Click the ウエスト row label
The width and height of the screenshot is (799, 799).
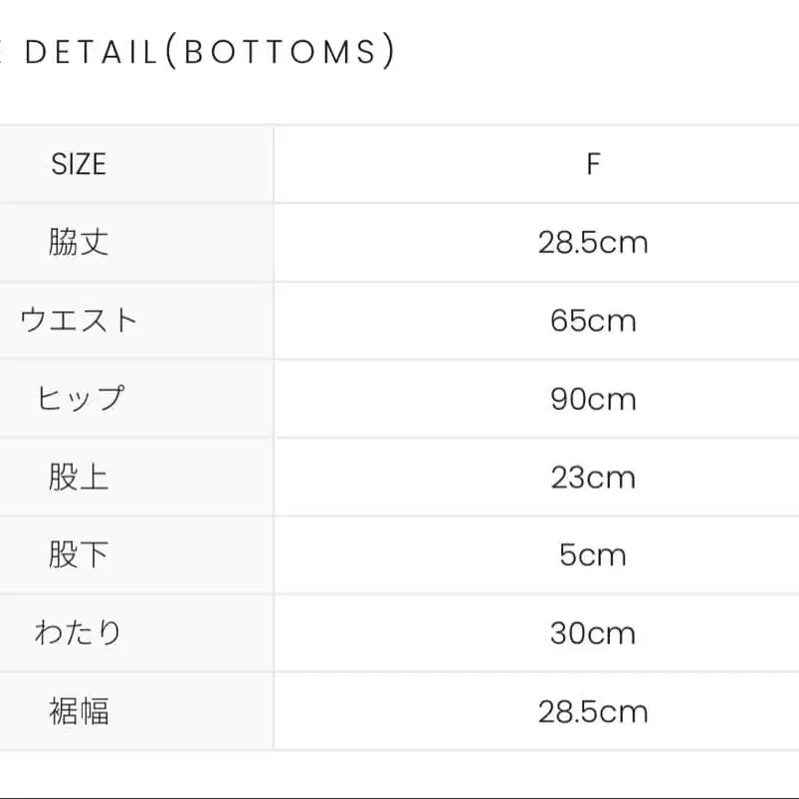(x=79, y=320)
